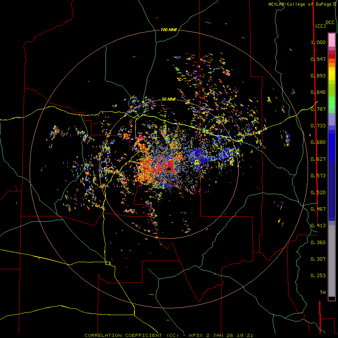Click the black radar site dot at center

pos(169,169)
